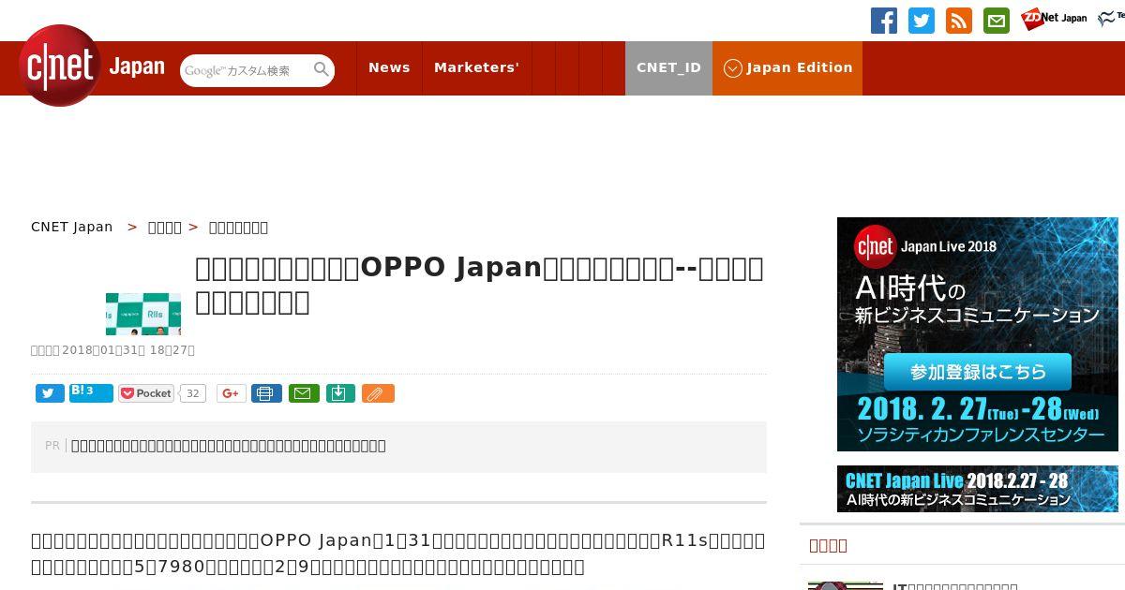Focus the Google custom search field
The height and width of the screenshot is (590, 1125).
(247, 70)
